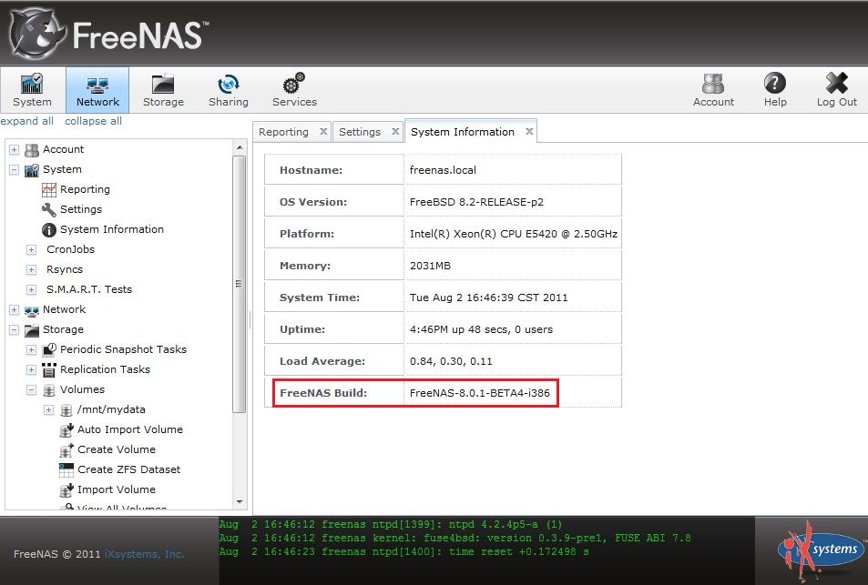Expand the Periodic Snapshot Tasks node
Viewport: 868px width, 585px height.
pos(31,349)
